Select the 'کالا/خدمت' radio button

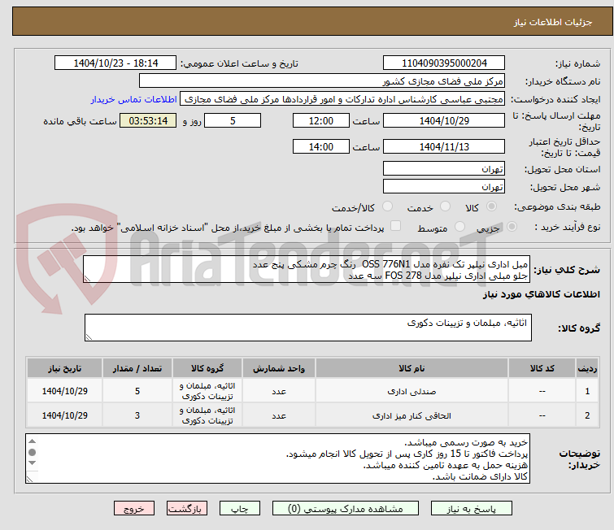387,206
